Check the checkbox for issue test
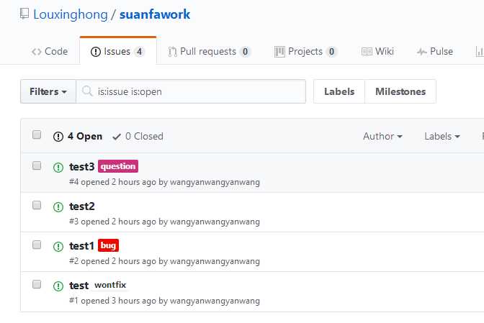Screen dimensions: 484x323 37,284
